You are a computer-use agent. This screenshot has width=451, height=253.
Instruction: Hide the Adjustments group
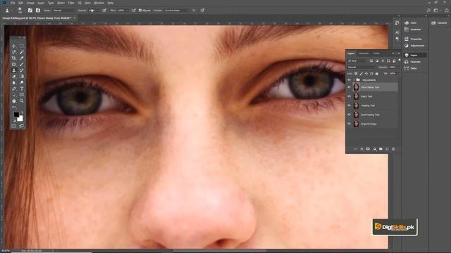tap(350, 80)
